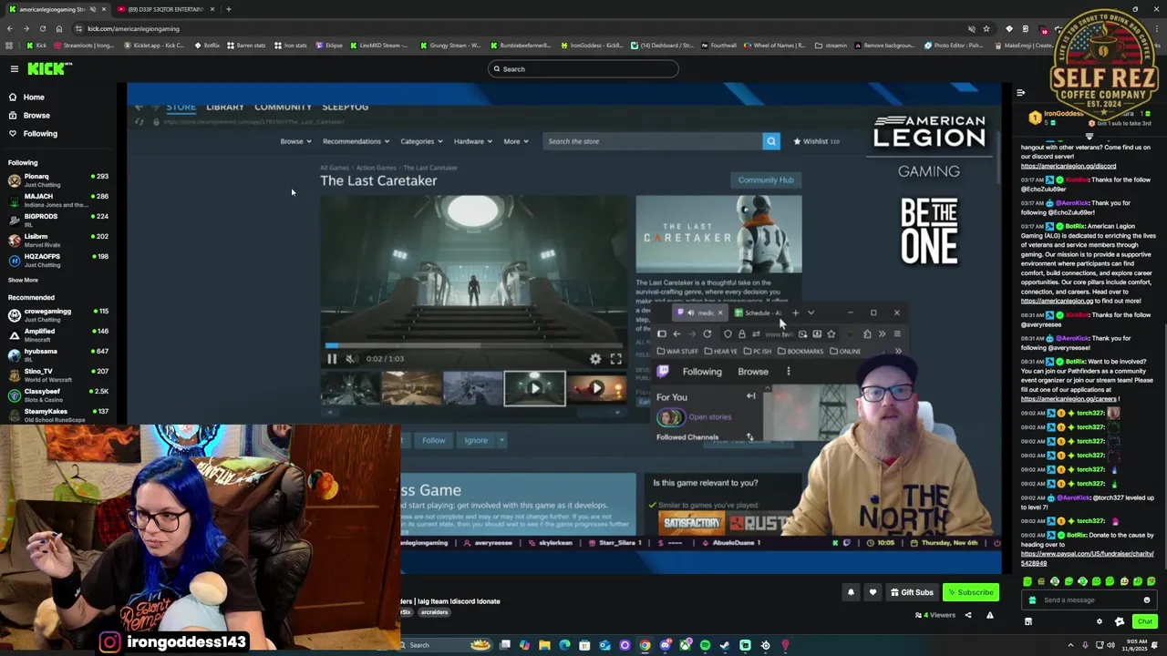
Task: Click the browser home icon
Action: point(58,28)
